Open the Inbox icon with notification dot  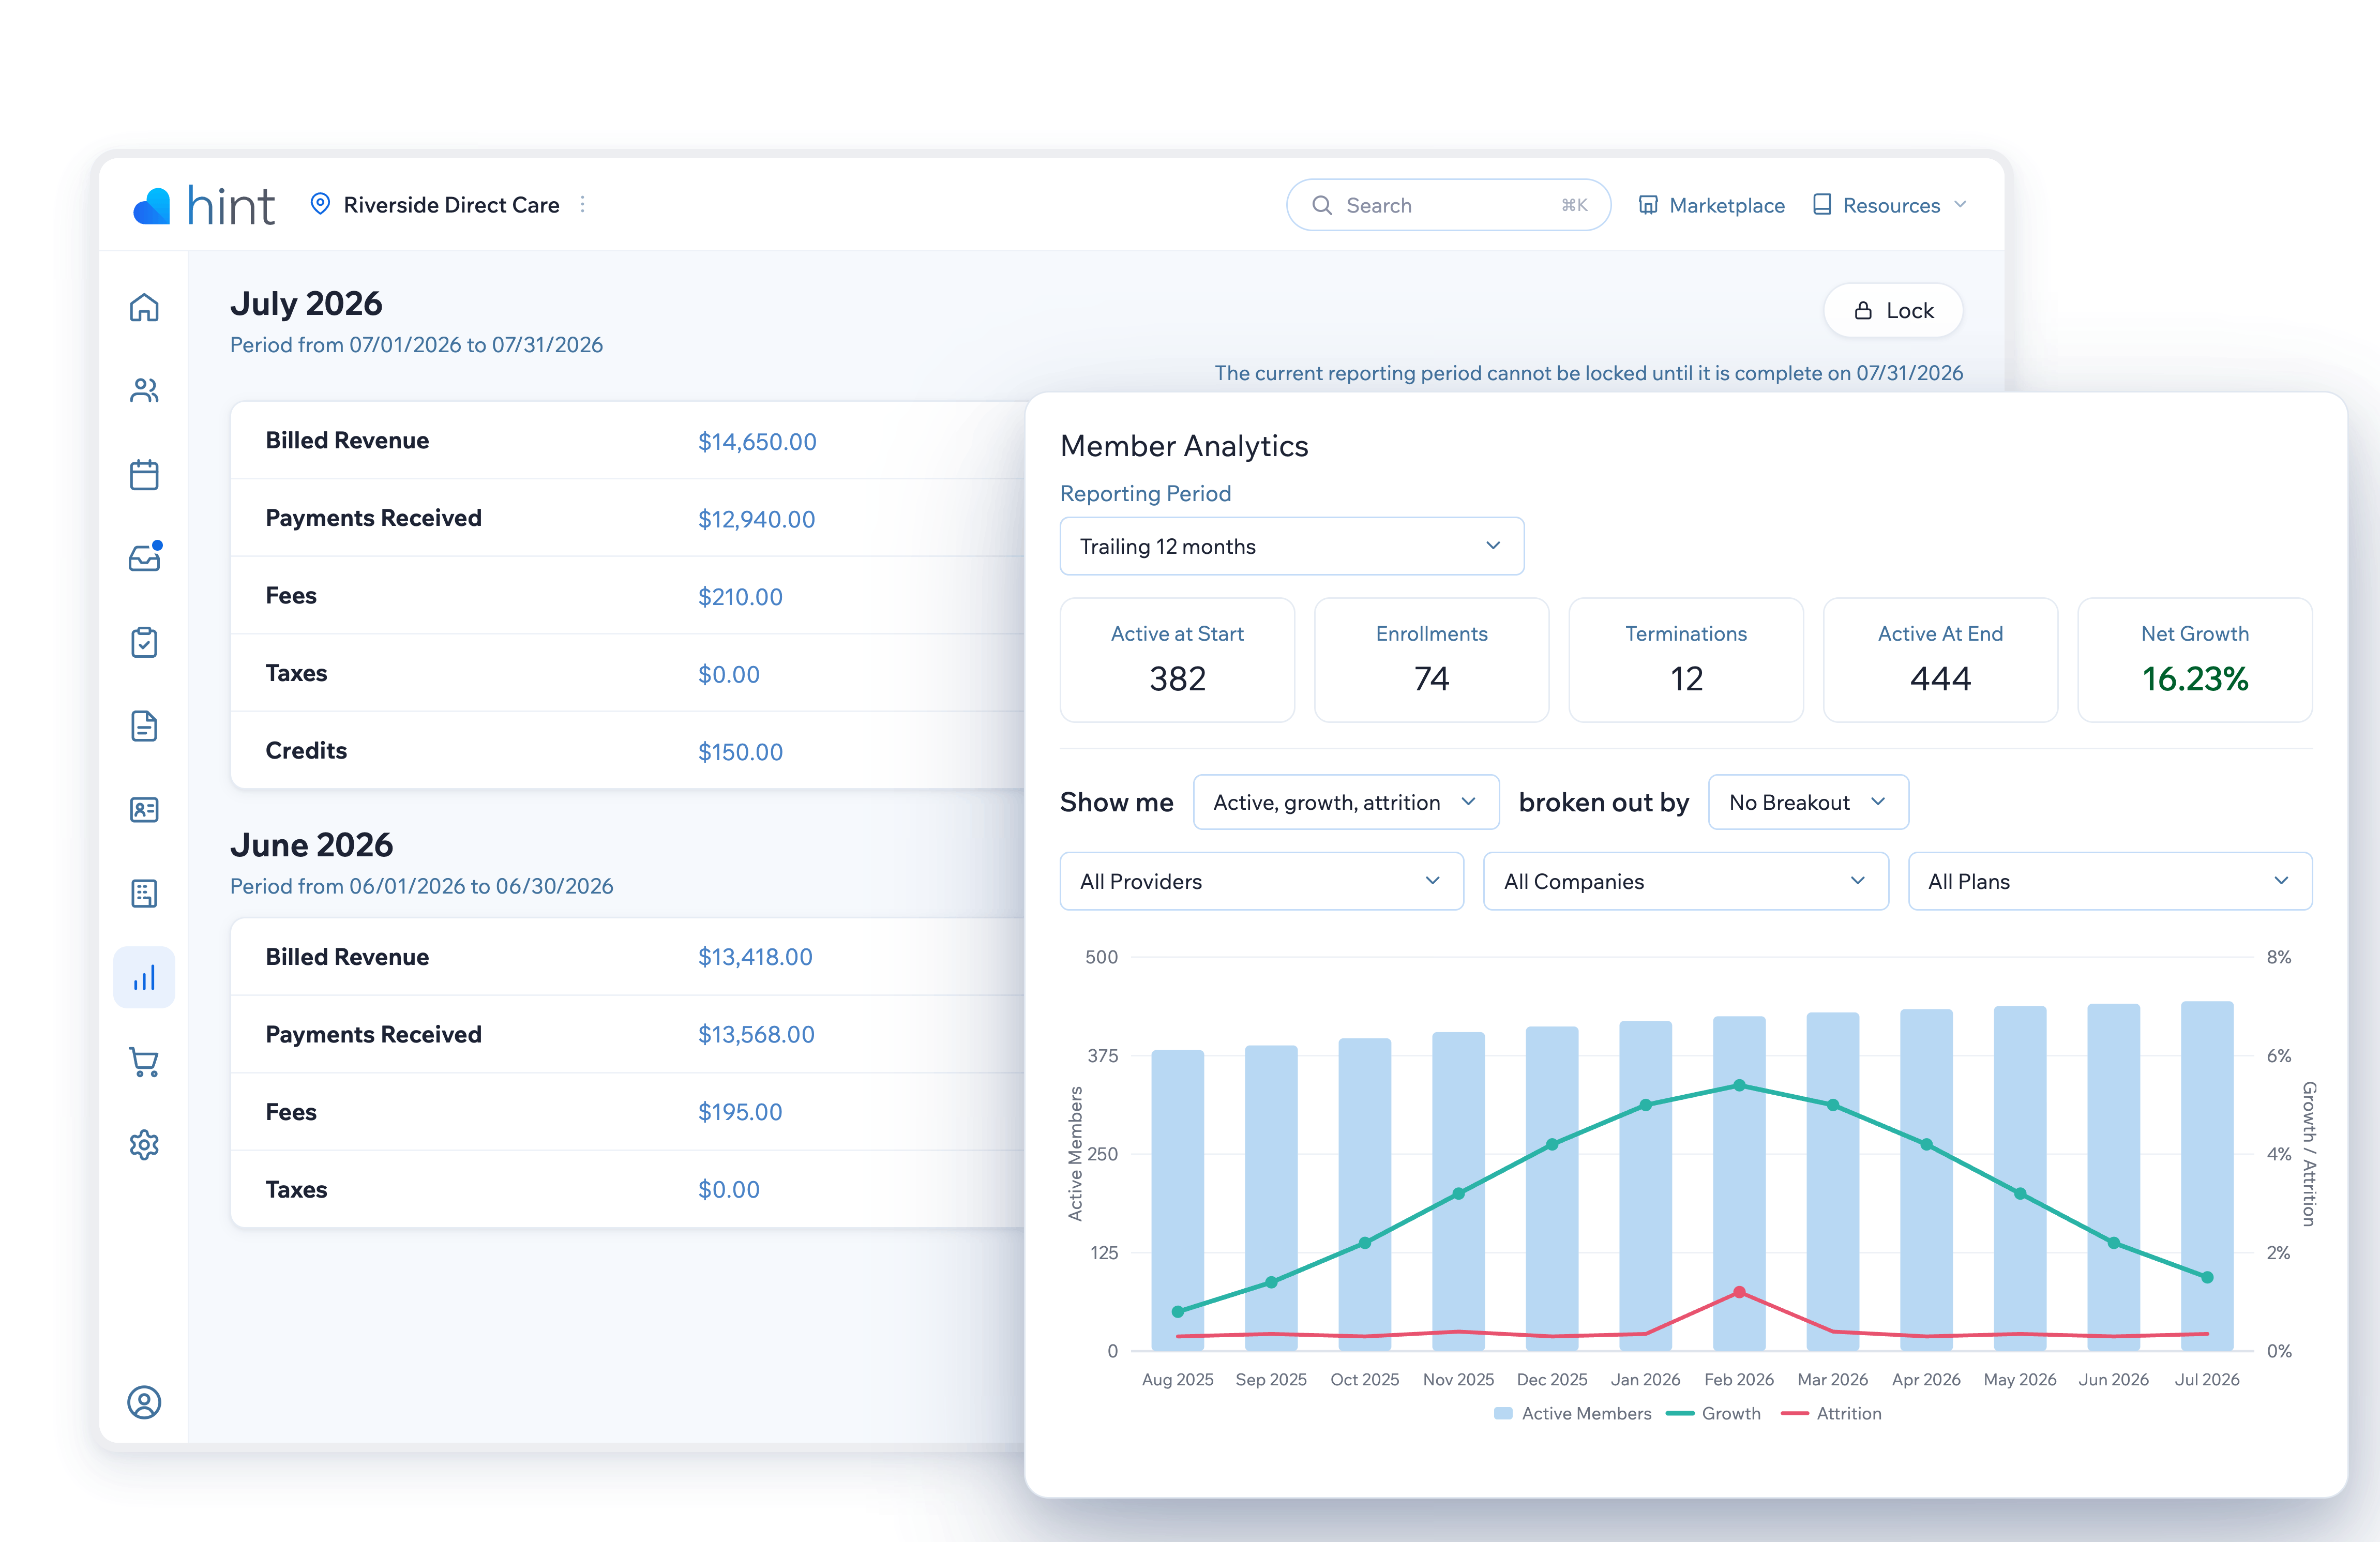[x=145, y=556]
